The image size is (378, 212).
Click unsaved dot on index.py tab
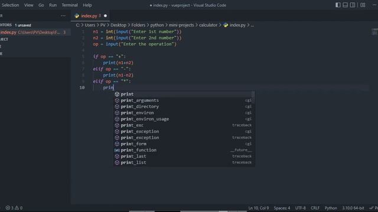105,16
